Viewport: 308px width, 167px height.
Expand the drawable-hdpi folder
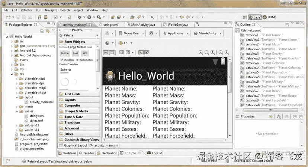coord(17,79)
